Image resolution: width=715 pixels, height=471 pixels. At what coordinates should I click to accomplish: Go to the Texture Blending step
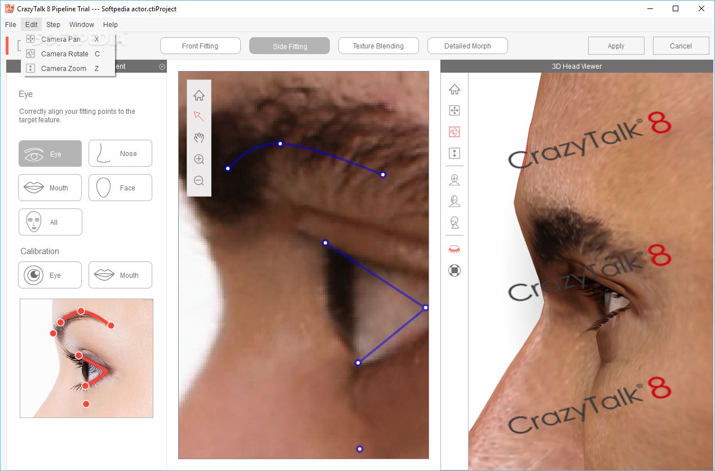[378, 46]
